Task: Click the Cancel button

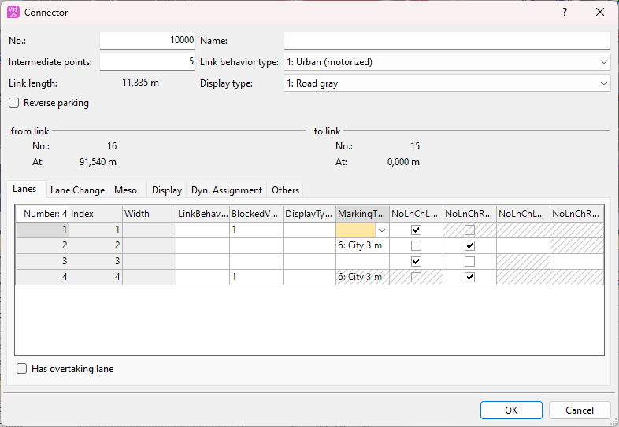Action: pyautogui.click(x=579, y=410)
